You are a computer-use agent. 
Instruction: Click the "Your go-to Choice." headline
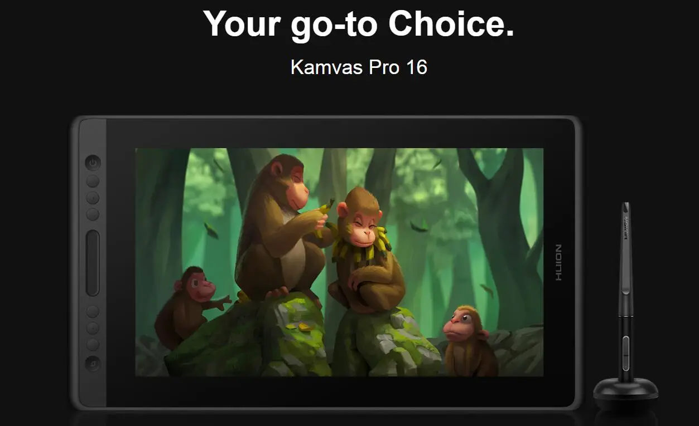tap(358, 23)
